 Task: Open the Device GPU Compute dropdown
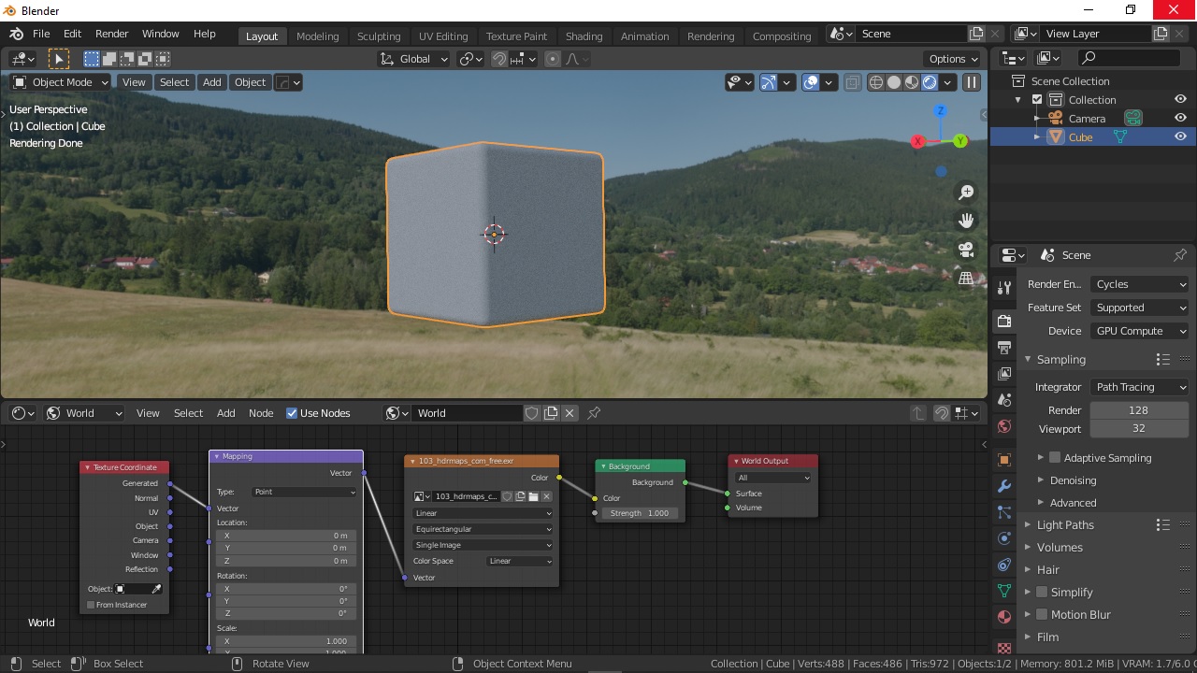(x=1139, y=331)
